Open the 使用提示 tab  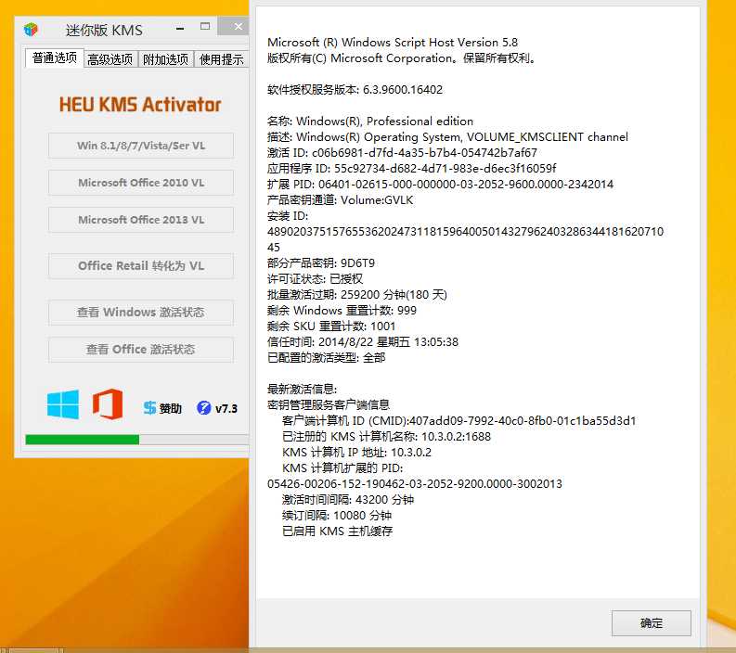(x=221, y=59)
